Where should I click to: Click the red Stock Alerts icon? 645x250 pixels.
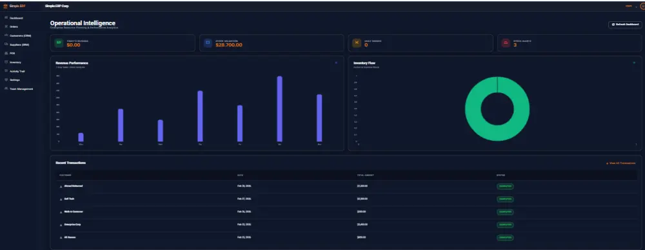tap(506, 43)
